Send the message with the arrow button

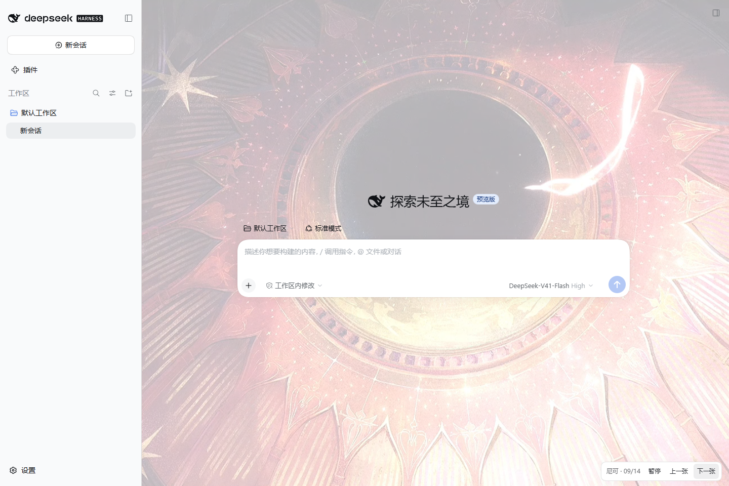click(x=617, y=285)
